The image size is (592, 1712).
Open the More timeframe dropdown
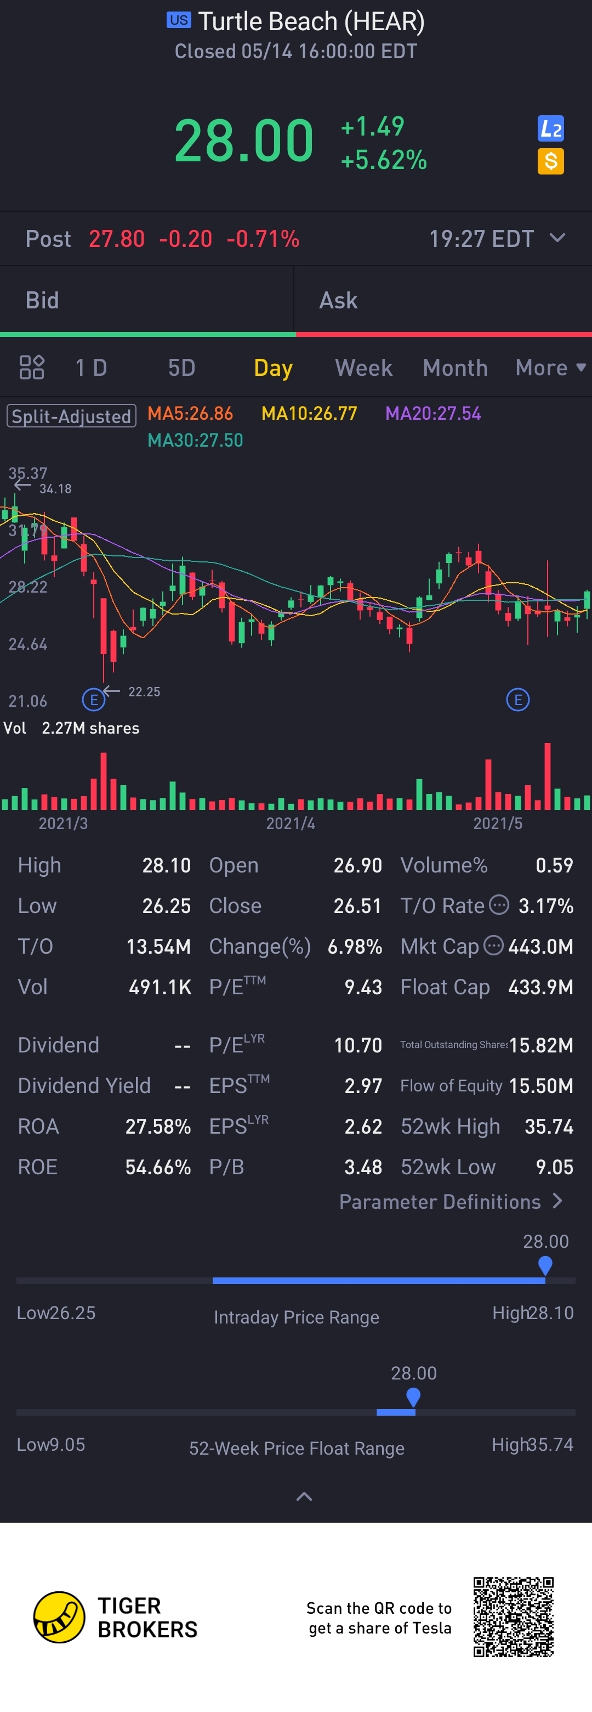tap(550, 368)
